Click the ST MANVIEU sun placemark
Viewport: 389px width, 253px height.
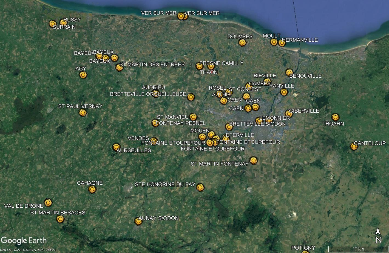click(x=193, y=117)
